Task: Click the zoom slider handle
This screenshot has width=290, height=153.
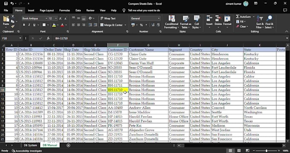Action: click(x=266, y=151)
